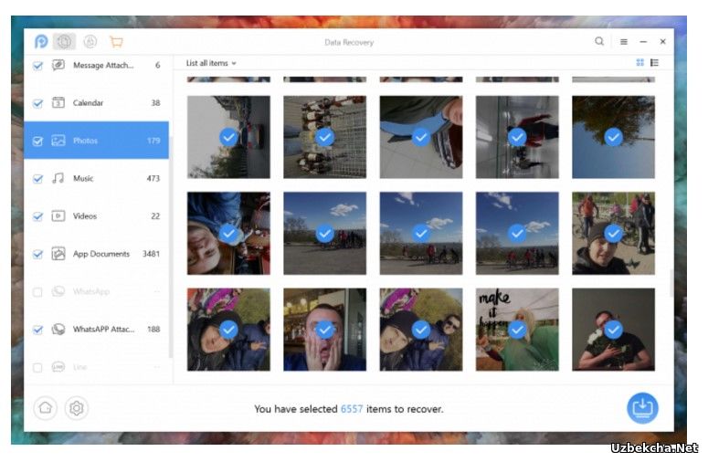Uncheck the Videos checkbox

coord(38,216)
